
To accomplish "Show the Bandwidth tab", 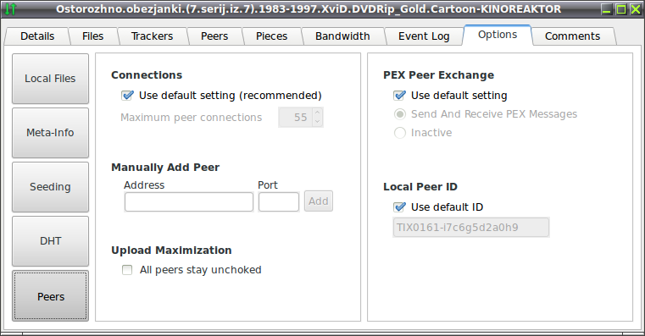I will [342, 36].
